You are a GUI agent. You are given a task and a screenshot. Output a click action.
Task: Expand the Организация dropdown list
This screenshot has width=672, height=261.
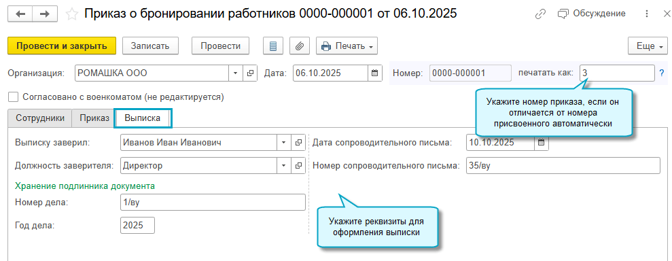(235, 73)
